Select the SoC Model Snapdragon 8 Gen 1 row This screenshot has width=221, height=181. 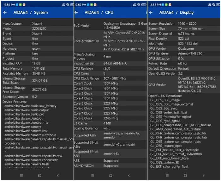[x=110, y=26]
